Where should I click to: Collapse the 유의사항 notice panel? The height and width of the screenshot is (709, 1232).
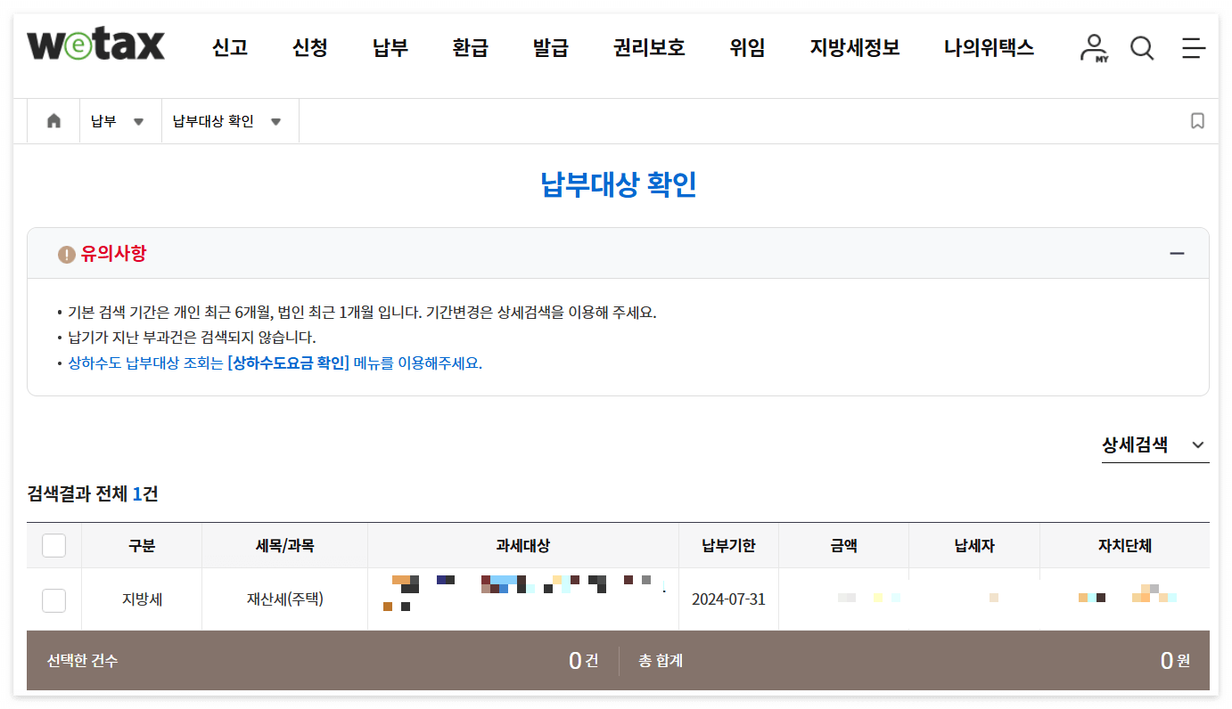(x=1177, y=253)
